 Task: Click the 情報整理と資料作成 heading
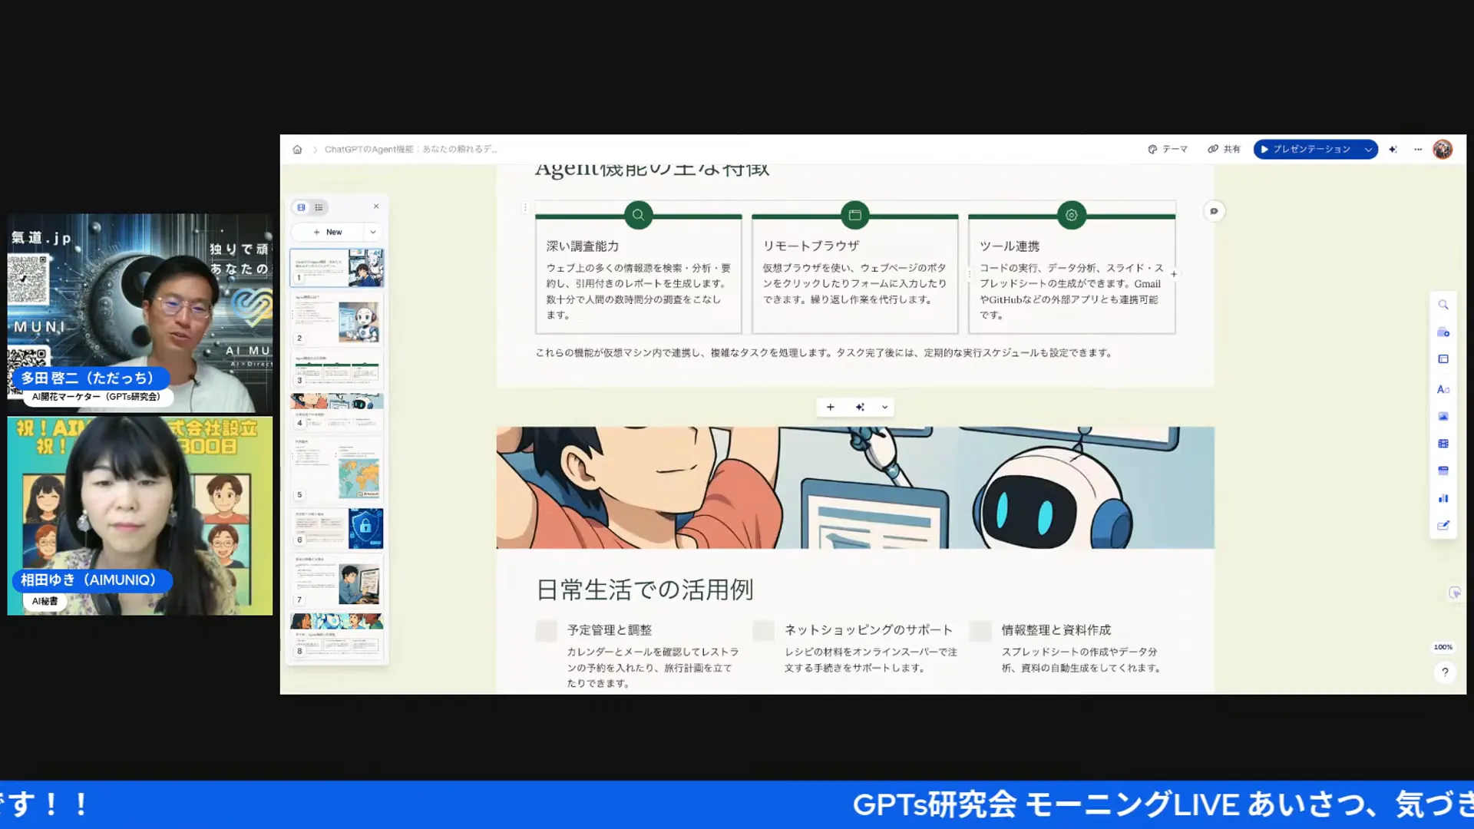pyautogui.click(x=1056, y=630)
